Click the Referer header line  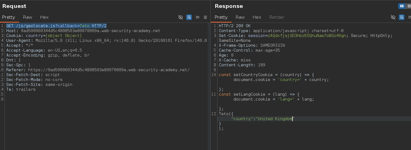coord(98,70)
